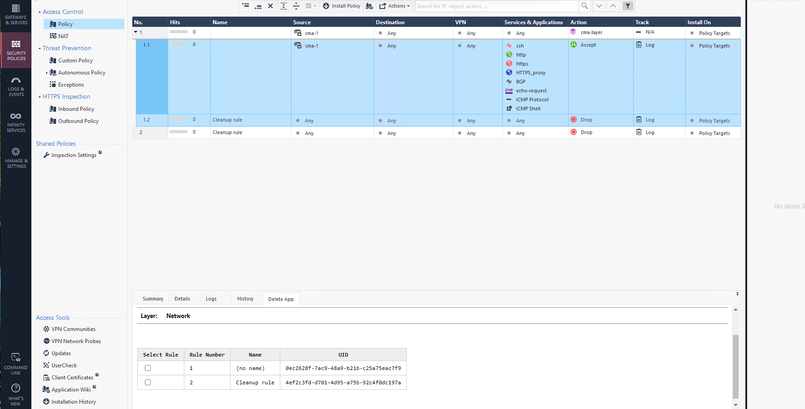Click the search magnifier icon
Image resolution: width=805 pixels, height=409 pixels.
coord(584,6)
